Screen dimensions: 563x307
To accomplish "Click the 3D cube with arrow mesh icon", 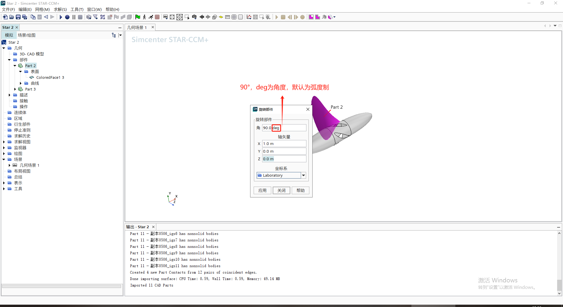I will click(x=89, y=17).
